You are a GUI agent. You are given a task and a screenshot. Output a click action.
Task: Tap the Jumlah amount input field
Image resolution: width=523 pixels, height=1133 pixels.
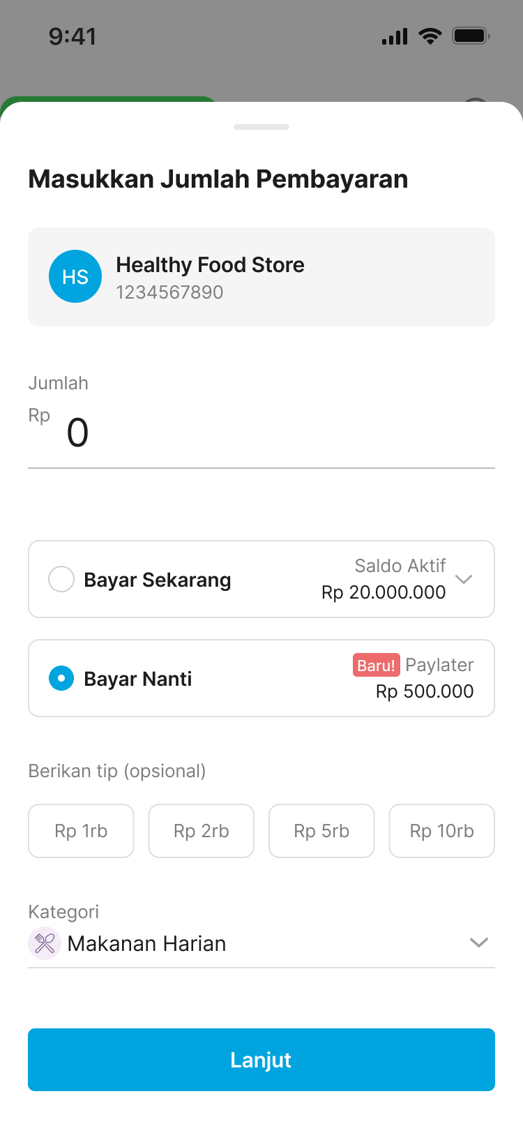click(261, 433)
